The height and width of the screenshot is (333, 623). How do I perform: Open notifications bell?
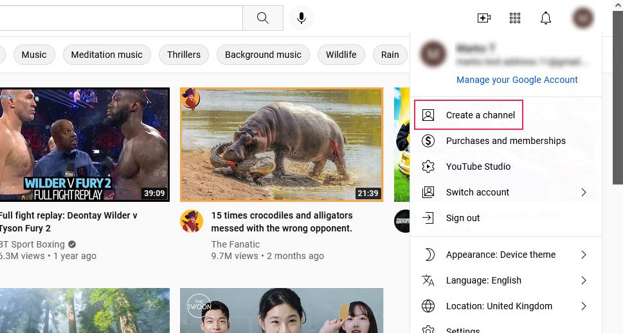[545, 18]
